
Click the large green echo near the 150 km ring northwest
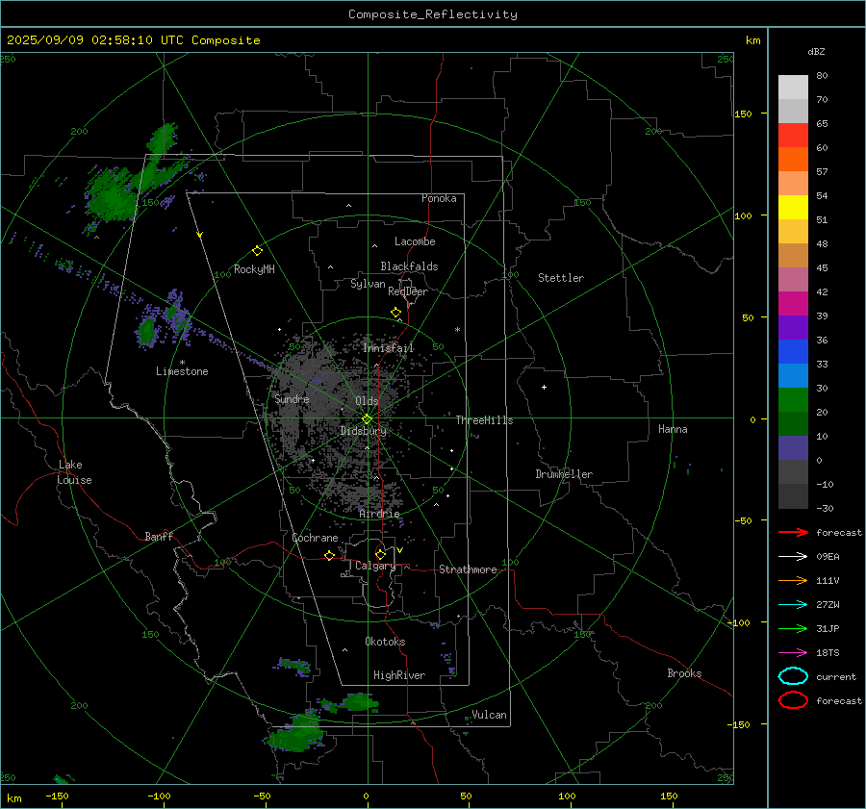tap(111, 193)
